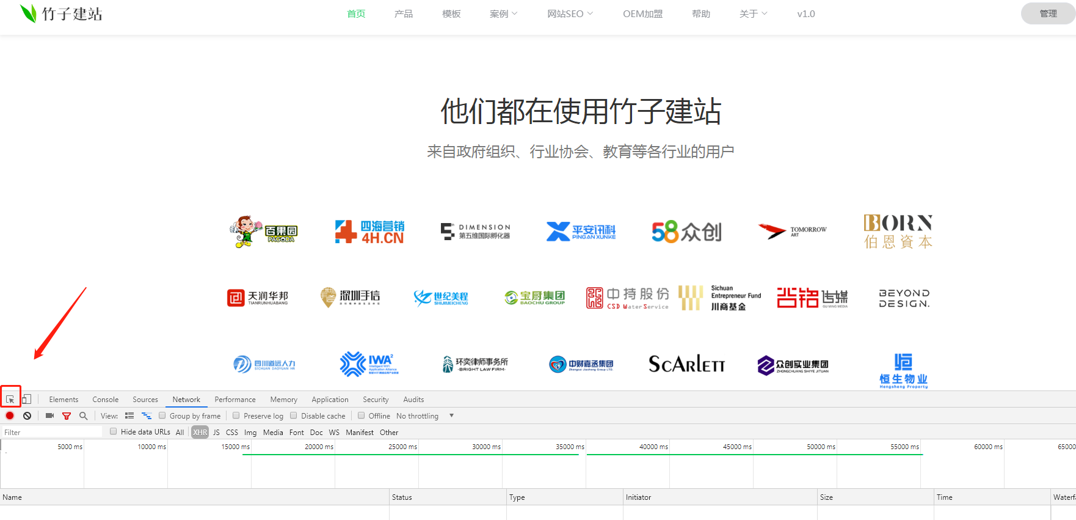Stop recording network log

tap(10, 416)
